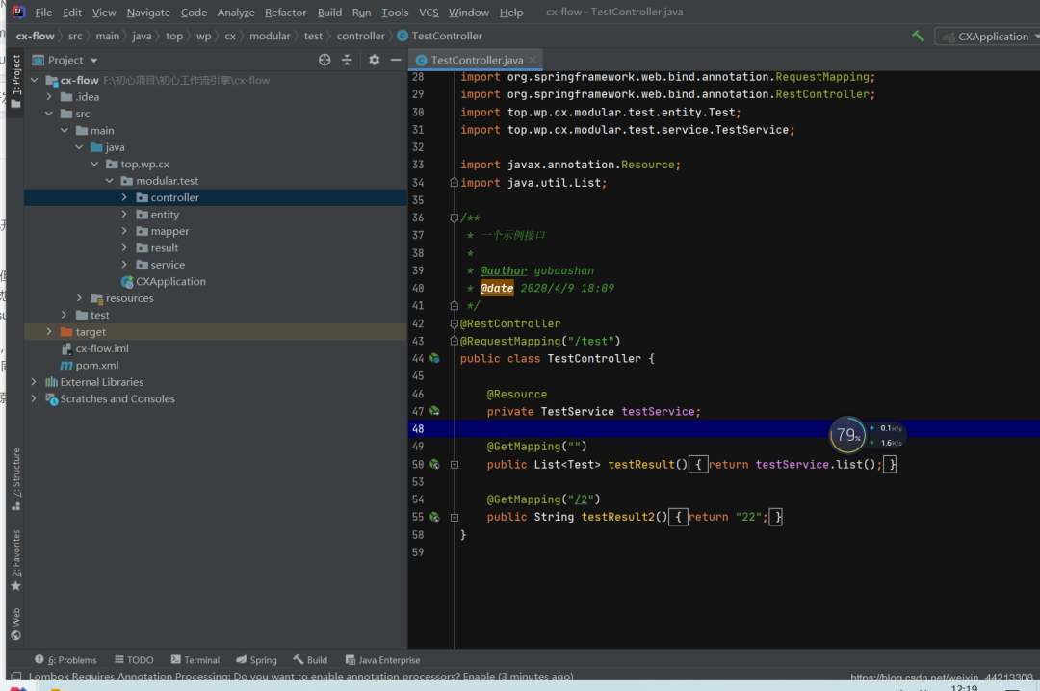Collapse the modular.test package node
This screenshot has width=1040, height=691.
coord(110,181)
